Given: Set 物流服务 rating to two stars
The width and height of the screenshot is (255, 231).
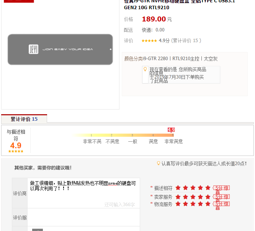Looking at the screenshot, I should coord(186,204).
